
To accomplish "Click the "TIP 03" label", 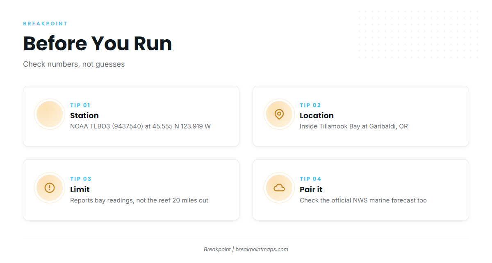I will pos(81,179).
